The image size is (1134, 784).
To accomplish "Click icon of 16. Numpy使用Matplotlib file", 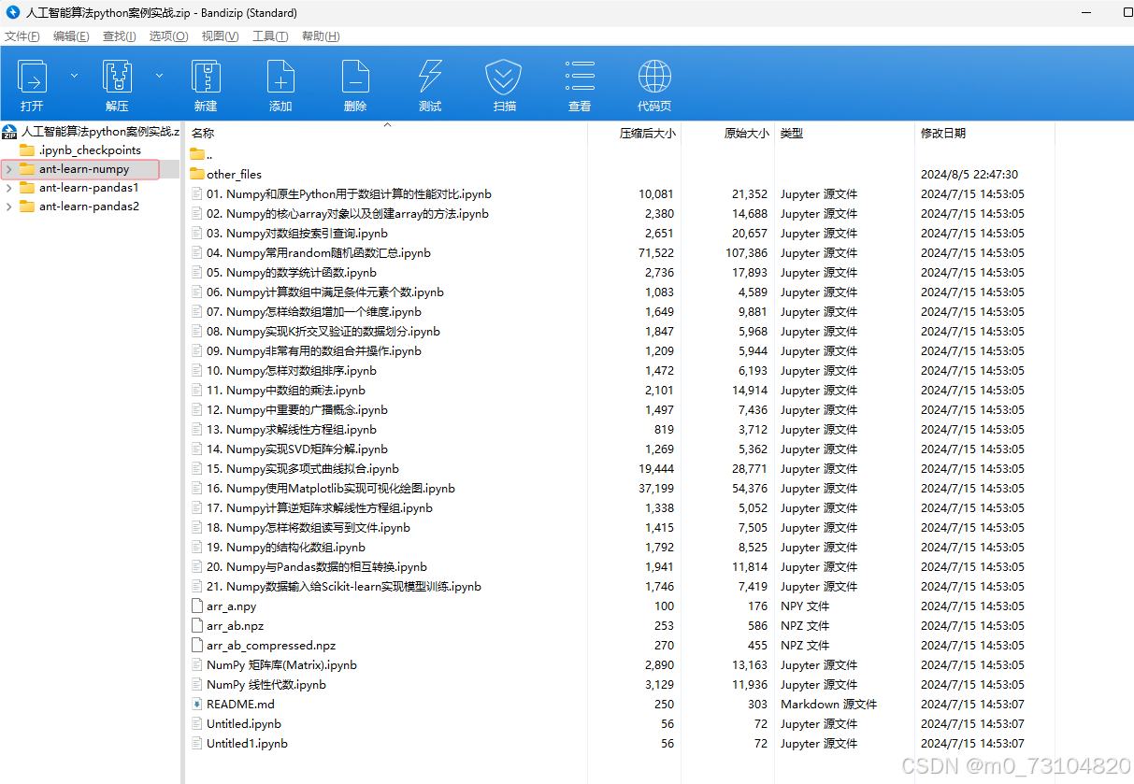I will point(196,489).
